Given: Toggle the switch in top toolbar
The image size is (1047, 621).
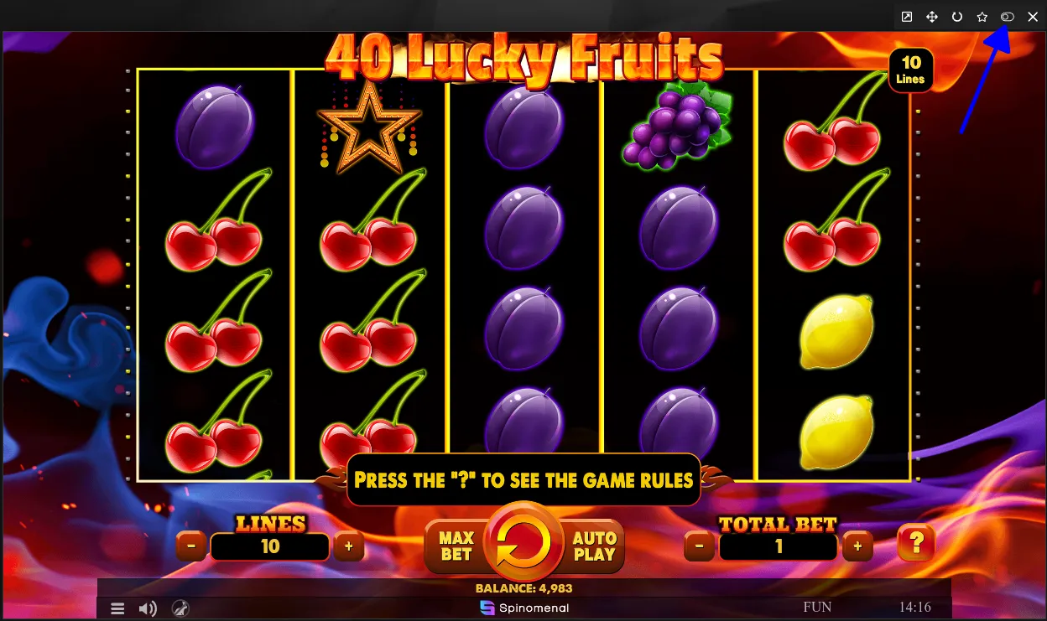Looking at the screenshot, I should [x=1008, y=17].
